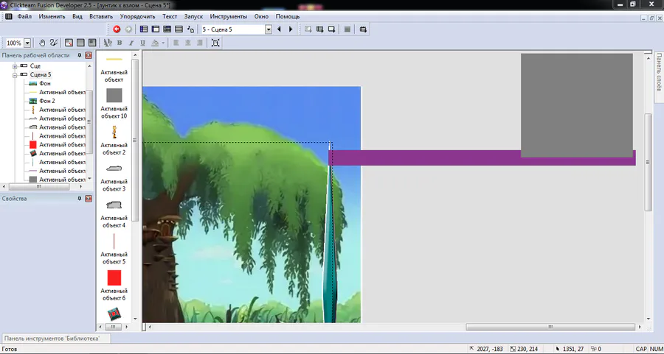Open the Инструменты menu

(x=229, y=16)
